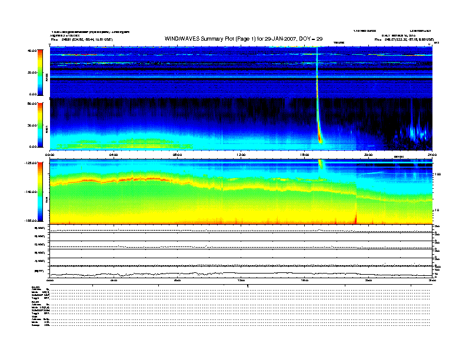The height and width of the screenshot is (360, 466).
Task: Click the 04:00 tick below RAD1 panel
Action: point(114,155)
